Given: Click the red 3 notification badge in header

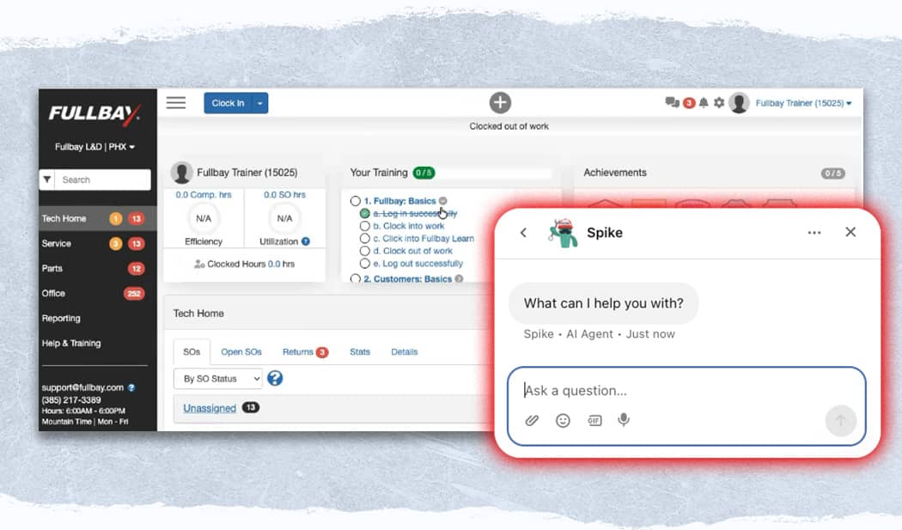Looking at the screenshot, I should tap(689, 104).
